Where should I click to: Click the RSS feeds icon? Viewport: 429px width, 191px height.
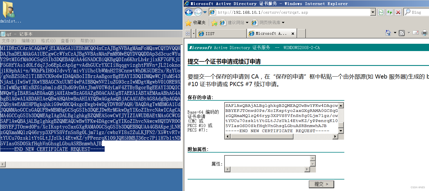tap(401, 33)
